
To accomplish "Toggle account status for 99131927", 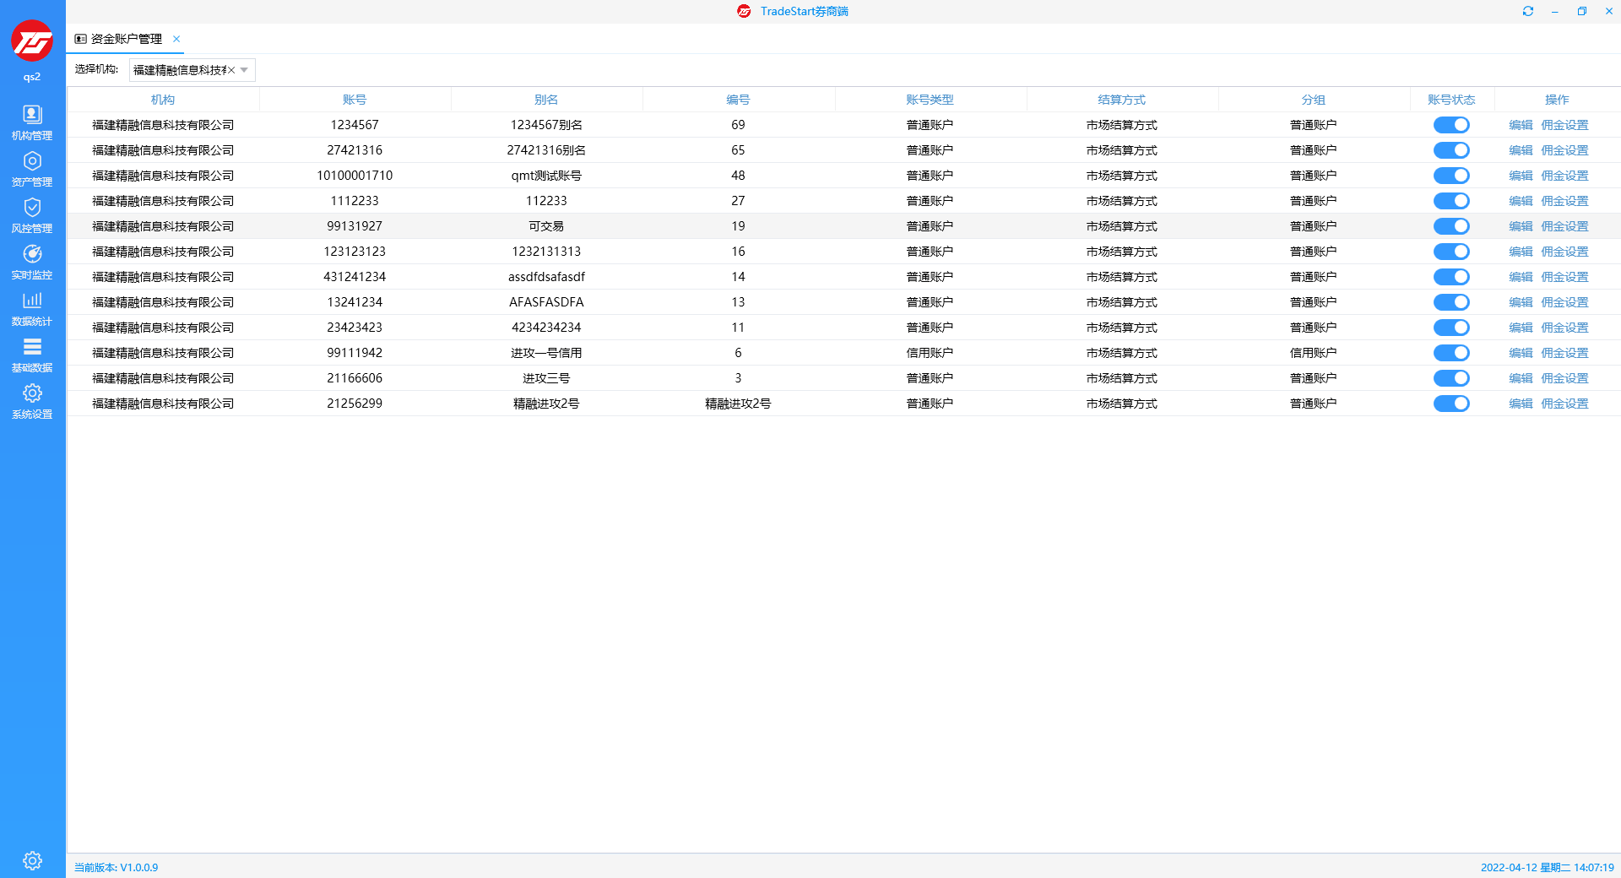I will [x=1450, y=226].
